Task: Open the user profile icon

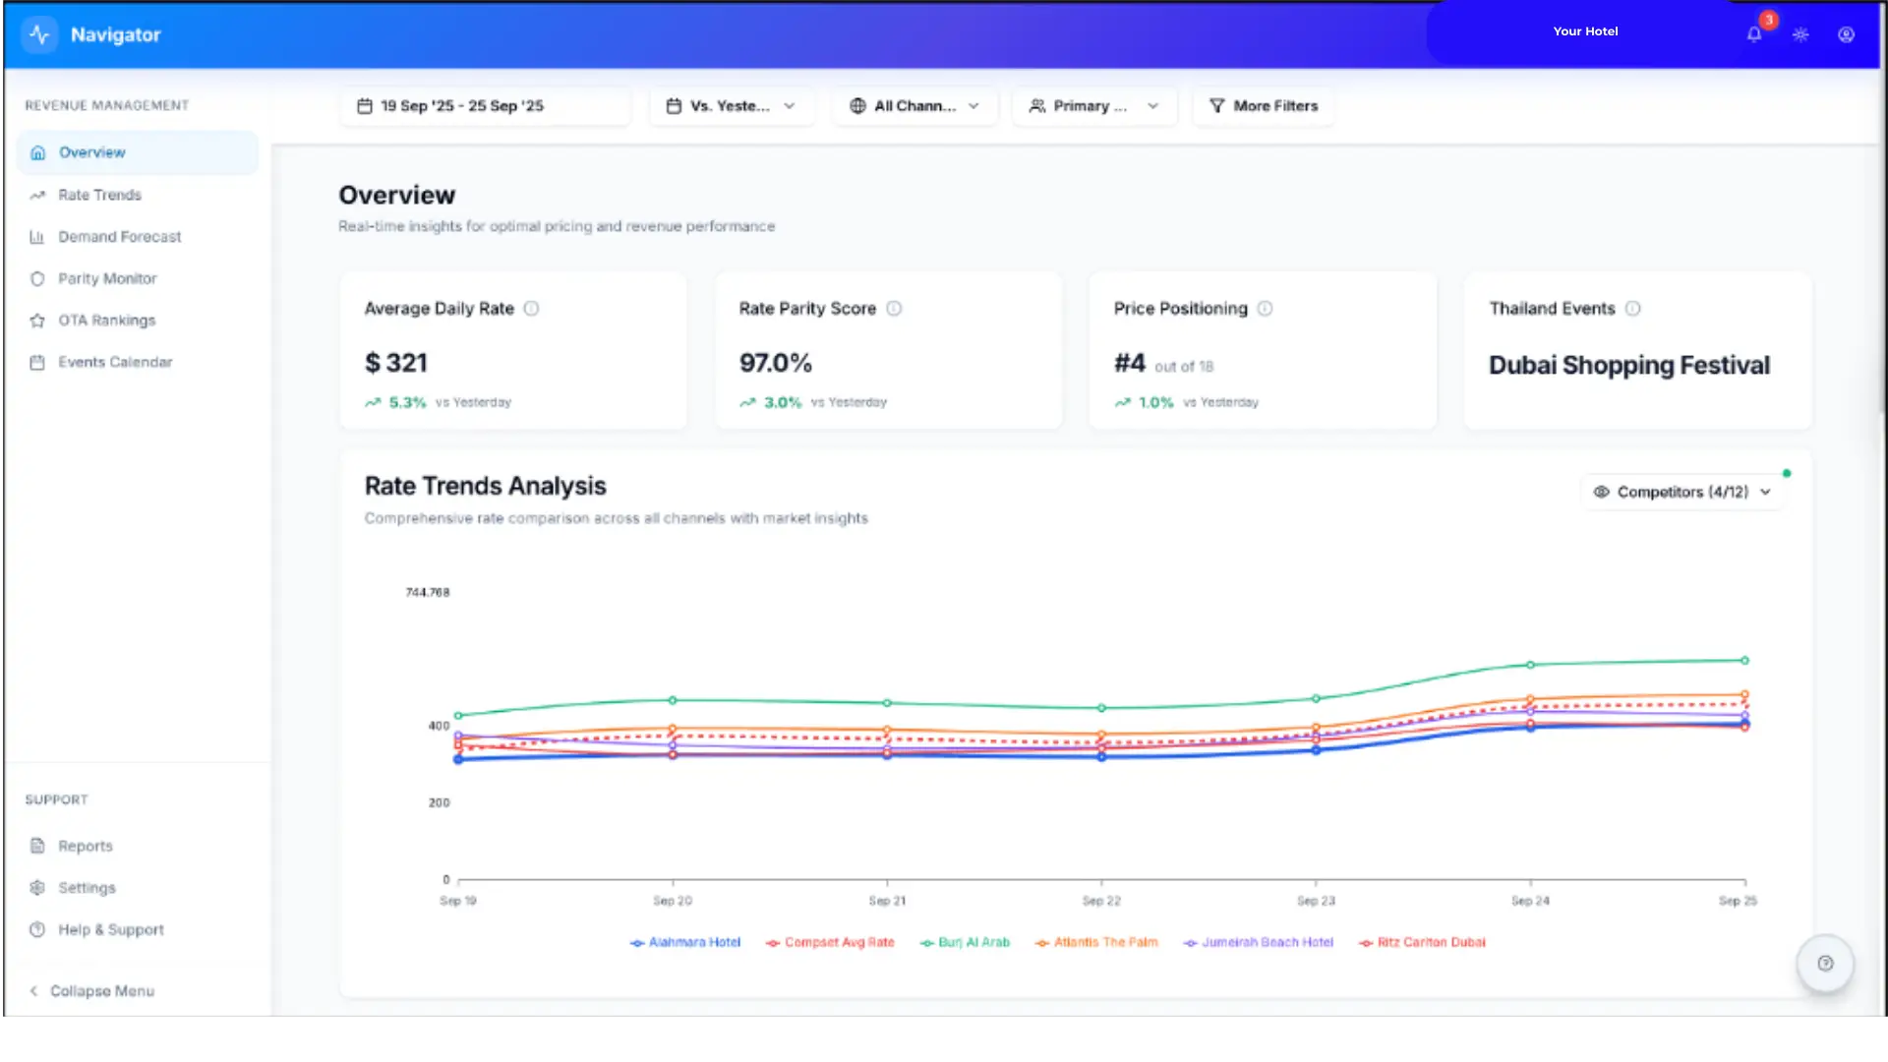Action: click(x=1846, y=34)
